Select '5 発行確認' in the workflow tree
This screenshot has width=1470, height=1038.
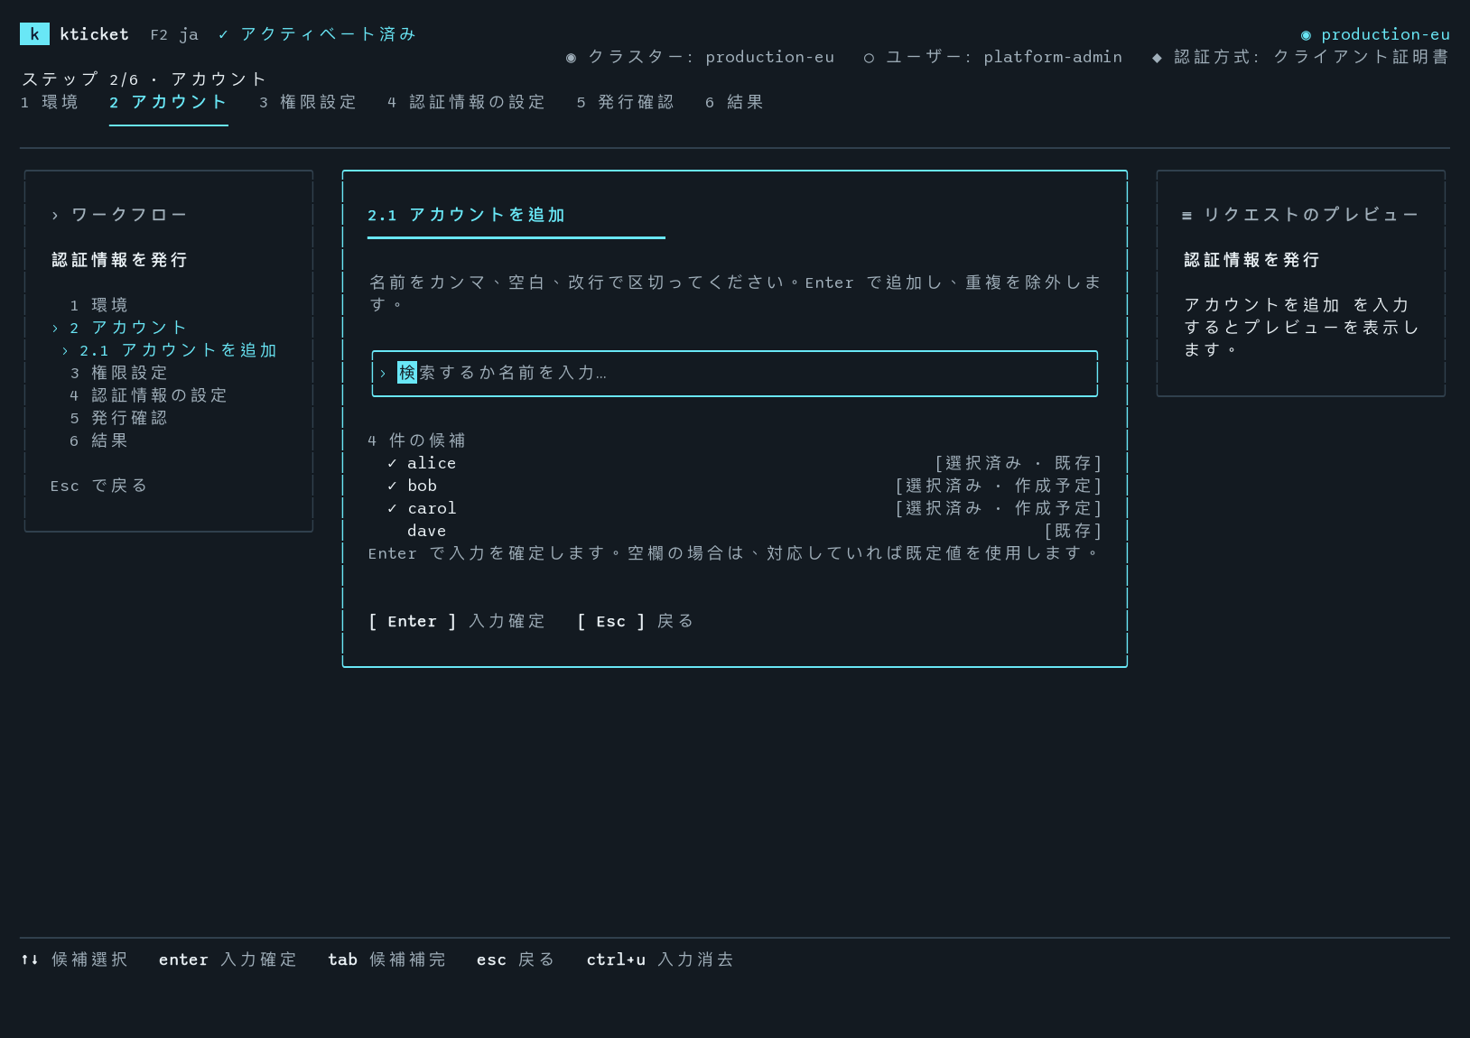pyautogui.click(x=119, y=418)
